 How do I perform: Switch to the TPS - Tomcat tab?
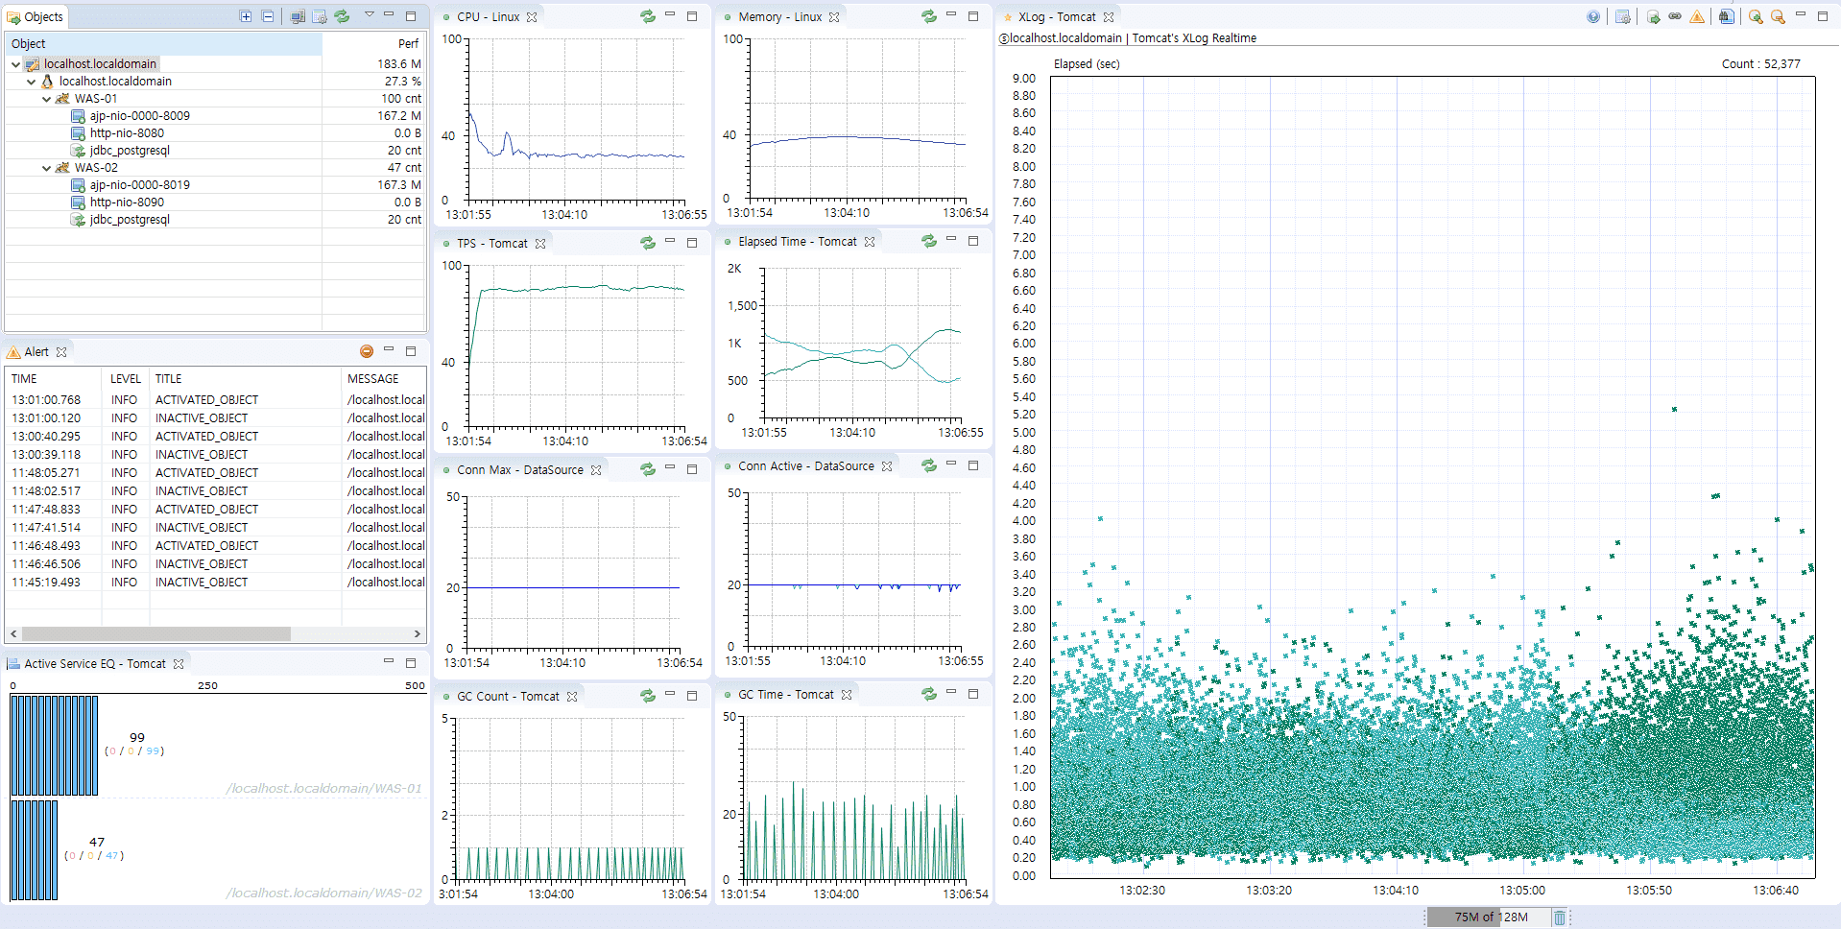491,243
